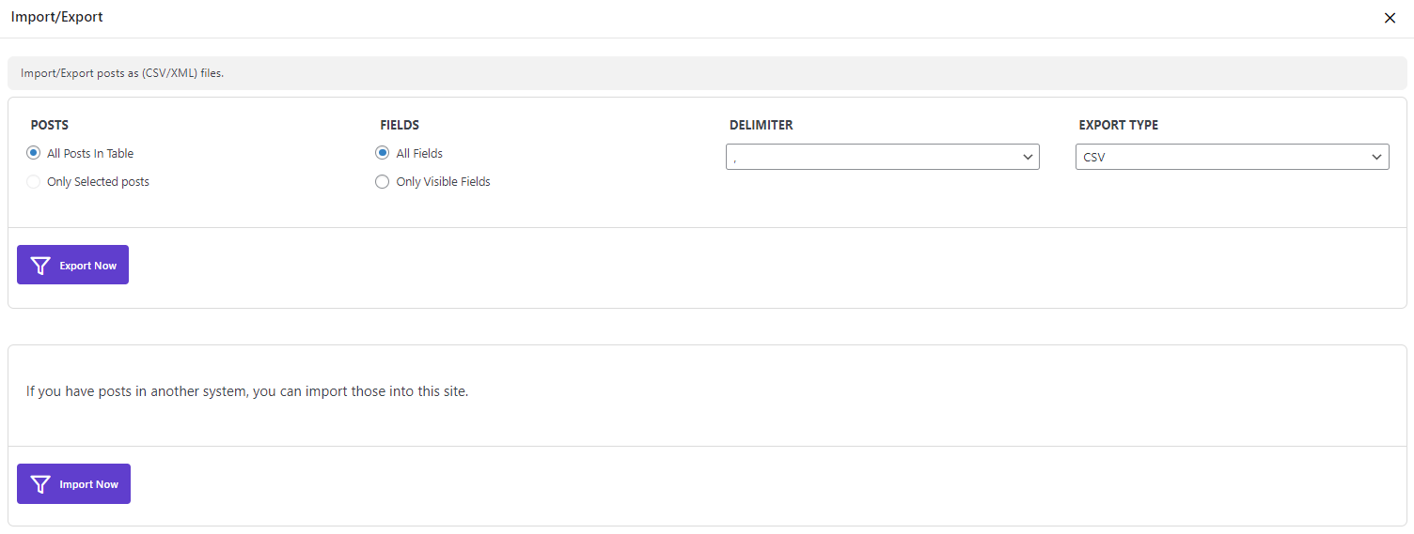This screenshot has width=1414, height=534.
Task: Click the Import/Export dialog title
Action: pos(57,17)
